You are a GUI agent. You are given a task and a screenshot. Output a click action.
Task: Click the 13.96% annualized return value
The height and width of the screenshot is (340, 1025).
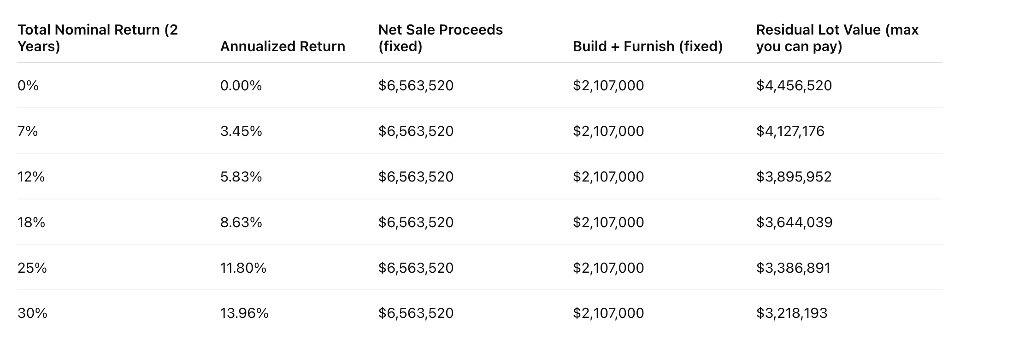[x=244, y=313]
